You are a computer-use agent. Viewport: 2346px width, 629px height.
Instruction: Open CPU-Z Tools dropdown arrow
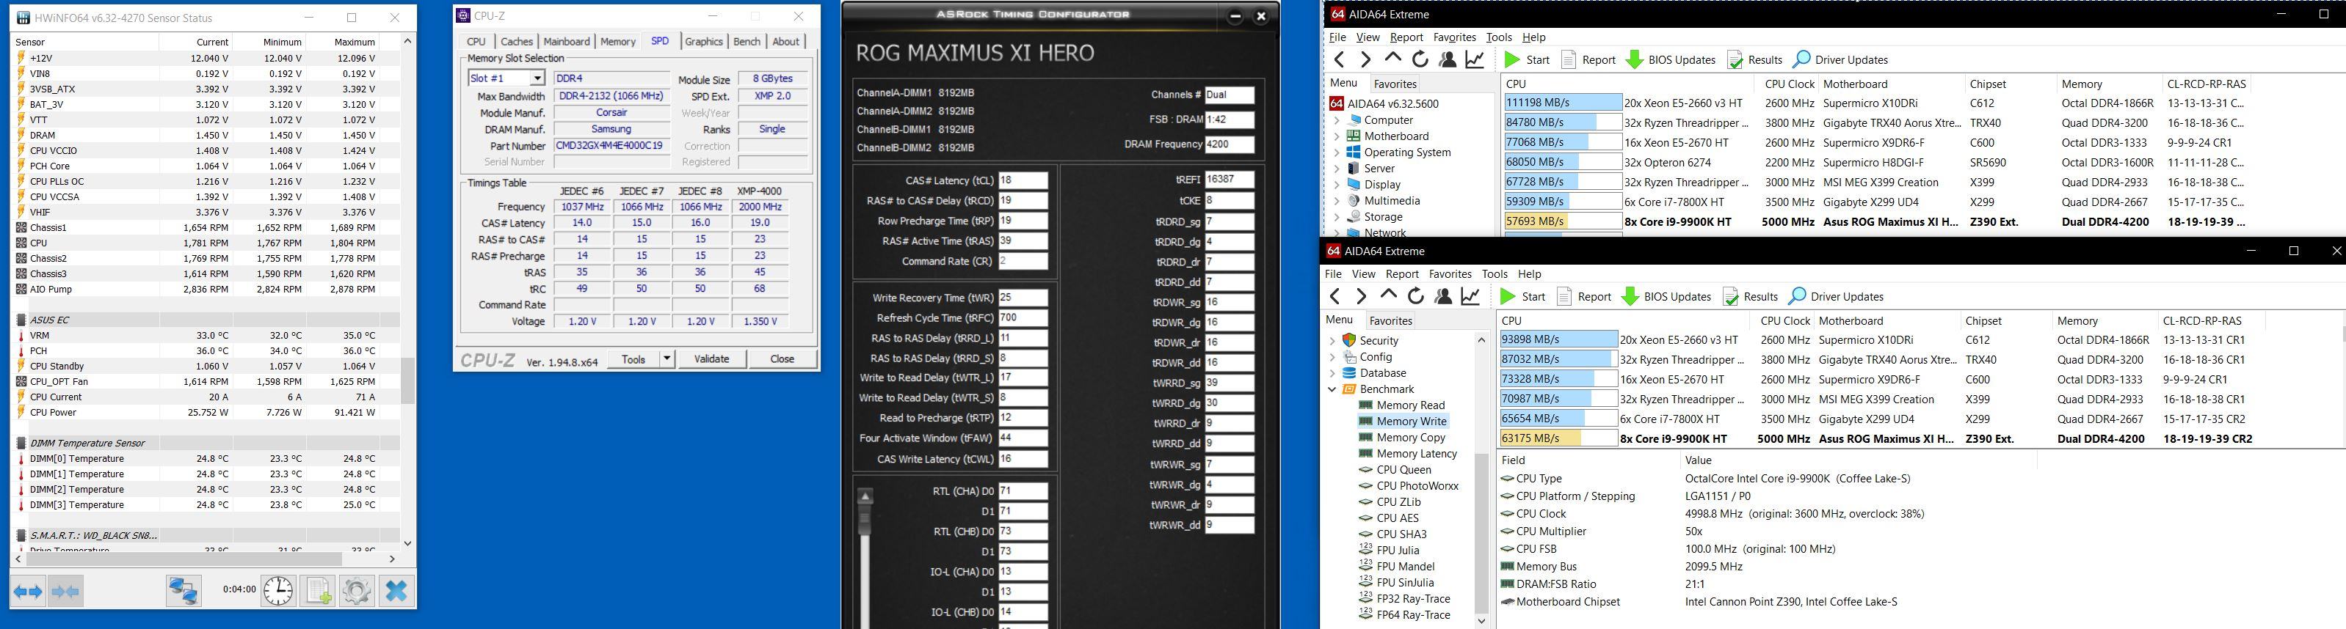[x=667, y=359]
